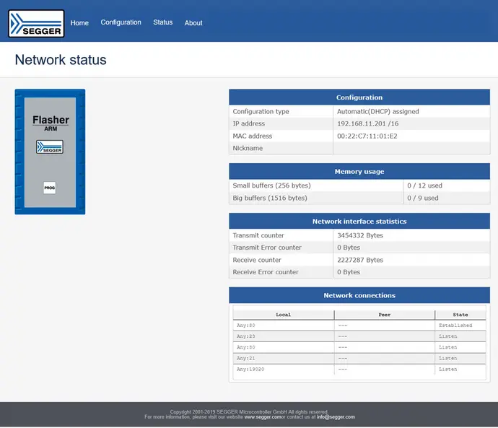The height and width of the screenshot is (428, 498).
Task: Click the Any:19020 connection entry
Action: pos(249,370)
